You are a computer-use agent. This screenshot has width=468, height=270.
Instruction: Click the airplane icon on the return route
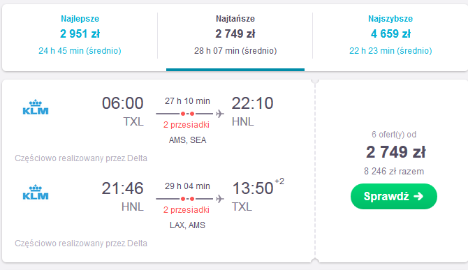220,198
